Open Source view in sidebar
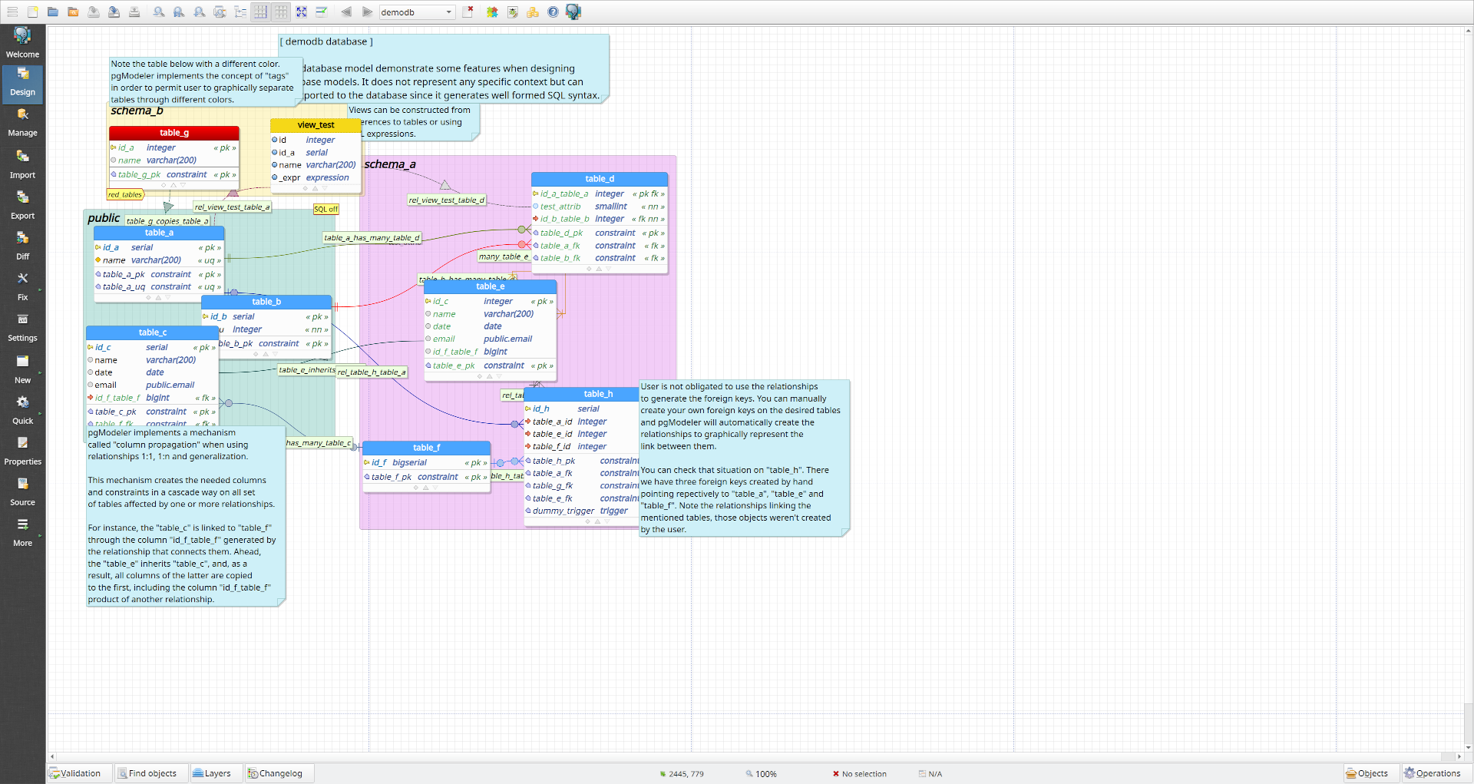This screenshot has height=784, width=1474. 22,491
